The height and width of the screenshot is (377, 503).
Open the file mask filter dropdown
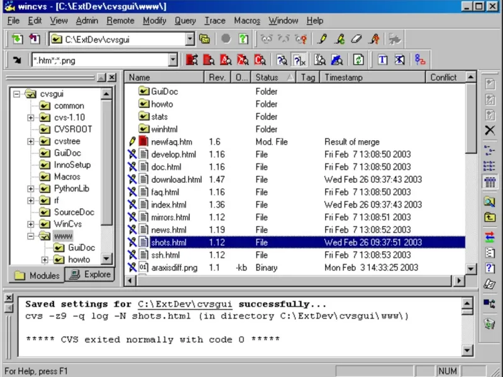[x=173, y=60]
